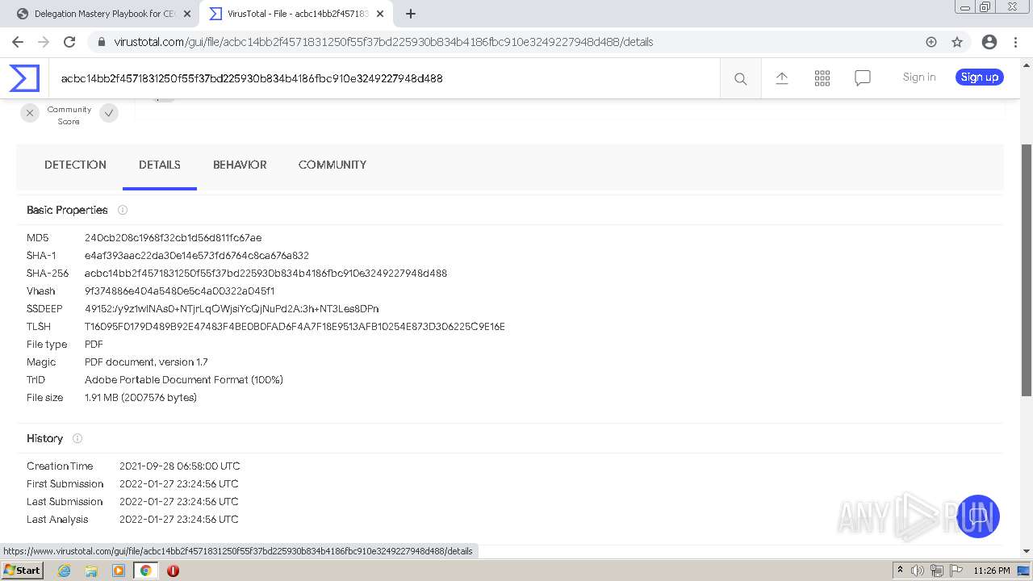This screenshot has height=581, width=1033.
Task: Click the browser address bar URL
Action: click(x=384, y=42)
